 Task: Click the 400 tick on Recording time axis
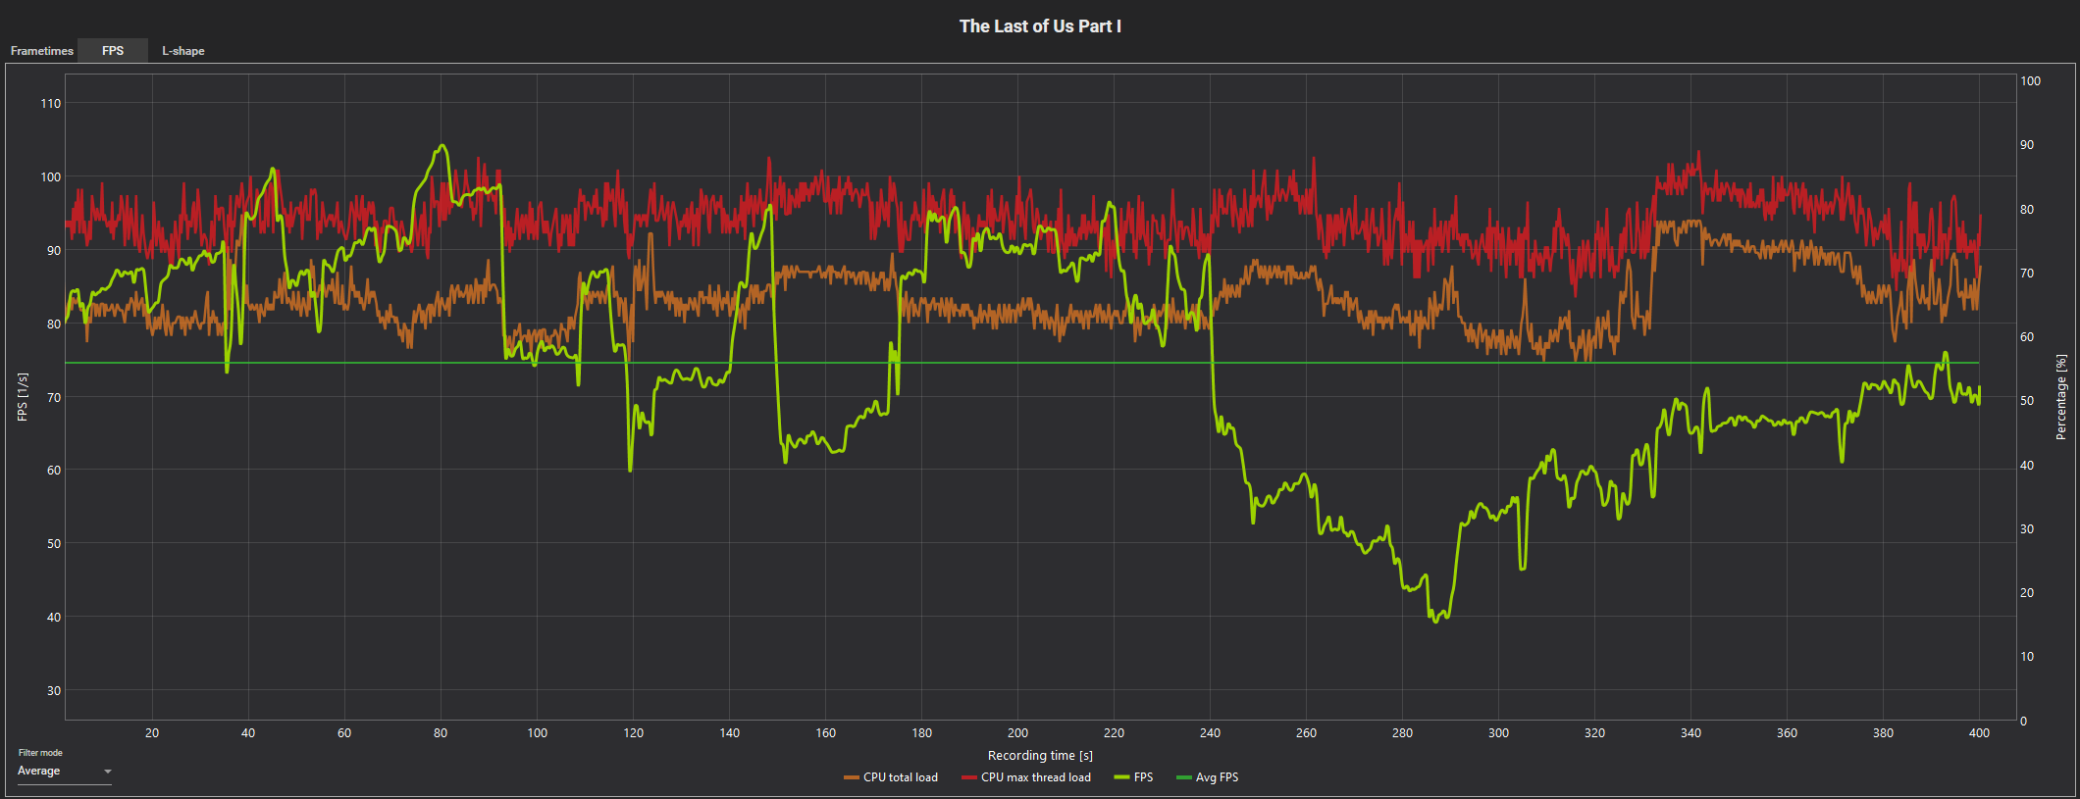pos(1979,733)
